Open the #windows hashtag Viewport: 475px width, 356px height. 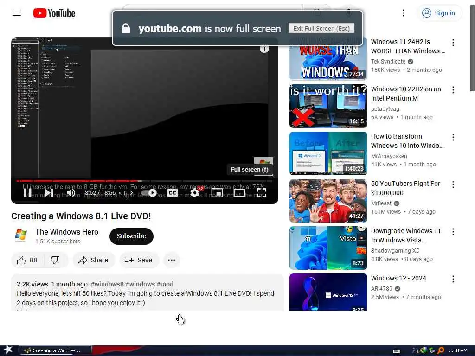pyautogui.click(x=140, y=284)
